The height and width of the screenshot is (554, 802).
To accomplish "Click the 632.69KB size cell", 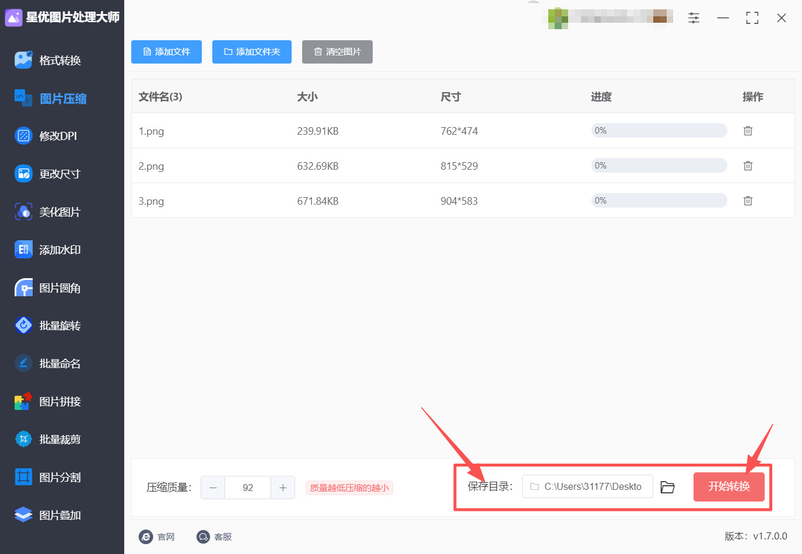I will [x=318, y=166].
